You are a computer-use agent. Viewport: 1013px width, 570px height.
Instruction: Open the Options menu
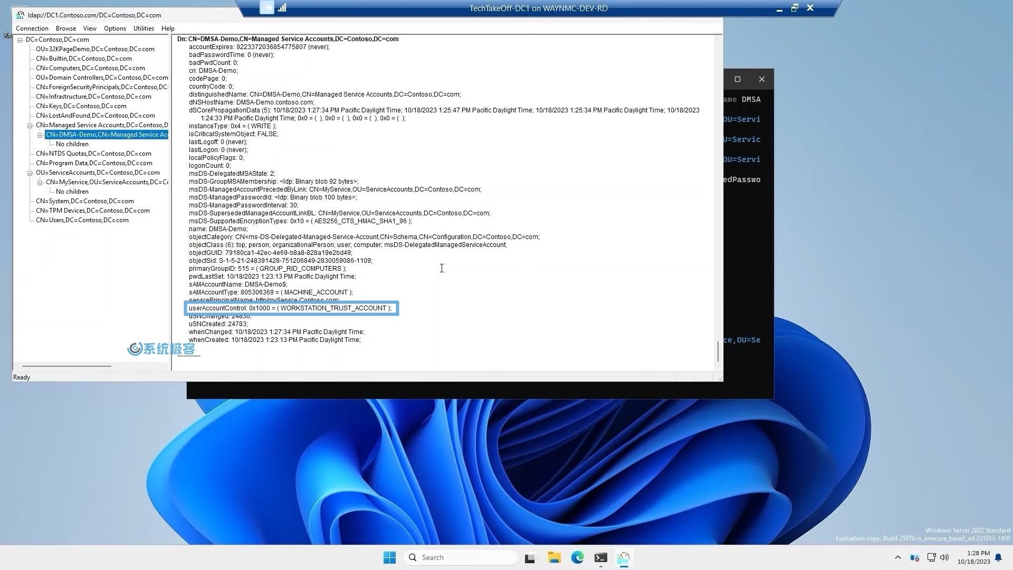tap(115, 28)
